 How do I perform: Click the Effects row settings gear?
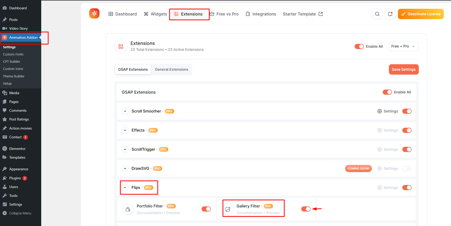380,130
